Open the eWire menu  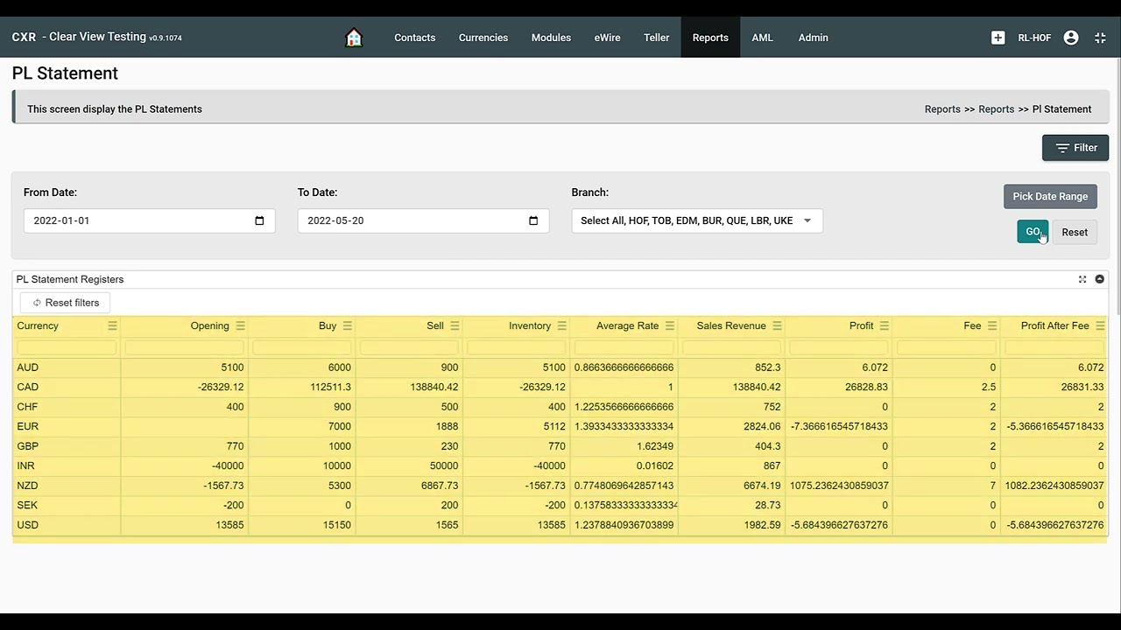[607, 38]
